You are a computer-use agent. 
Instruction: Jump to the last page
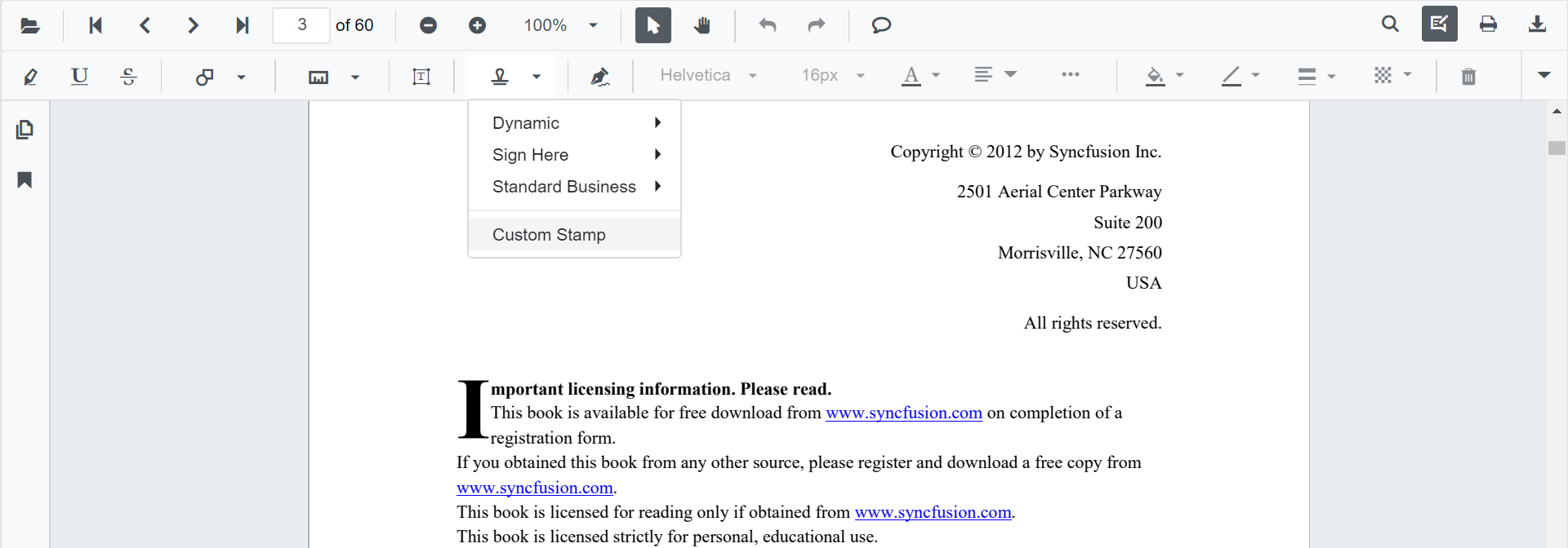[x=243, y=25]
